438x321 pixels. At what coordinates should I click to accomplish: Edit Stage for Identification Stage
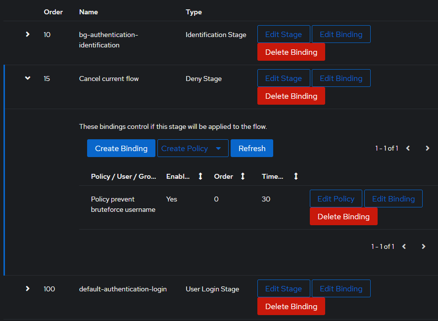[284, 34]
